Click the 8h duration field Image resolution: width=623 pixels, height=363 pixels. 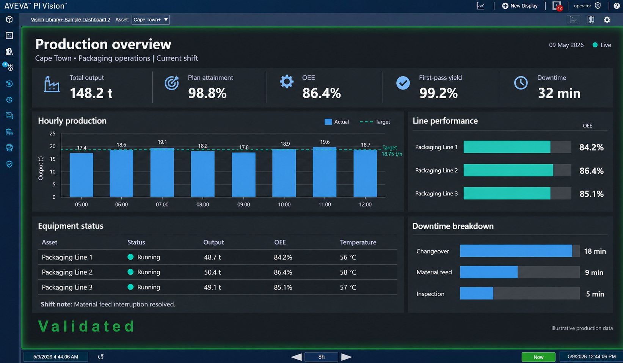tap(322, 357)
